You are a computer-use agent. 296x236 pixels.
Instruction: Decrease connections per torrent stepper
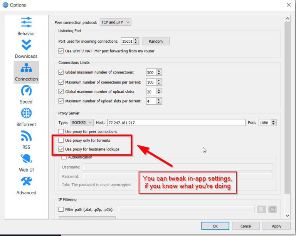click(x=159, y=84)
